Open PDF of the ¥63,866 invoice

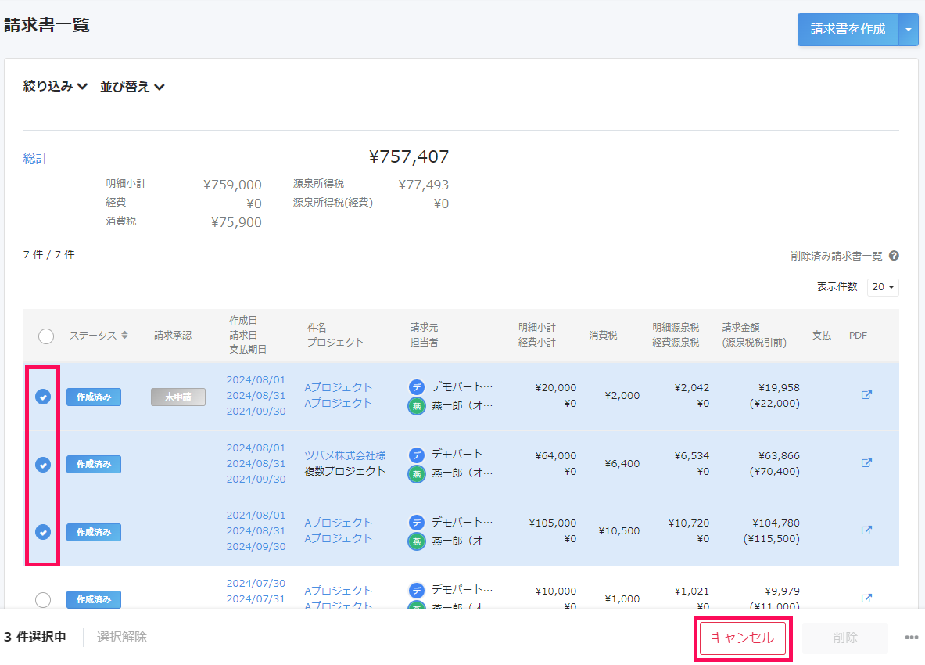[866, 462]
